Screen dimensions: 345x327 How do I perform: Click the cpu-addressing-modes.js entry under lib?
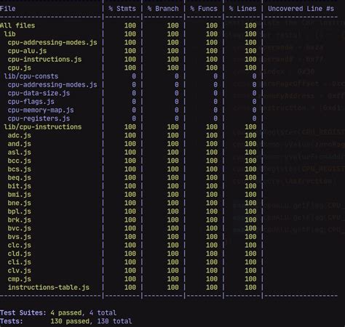[x=52, y=42]
